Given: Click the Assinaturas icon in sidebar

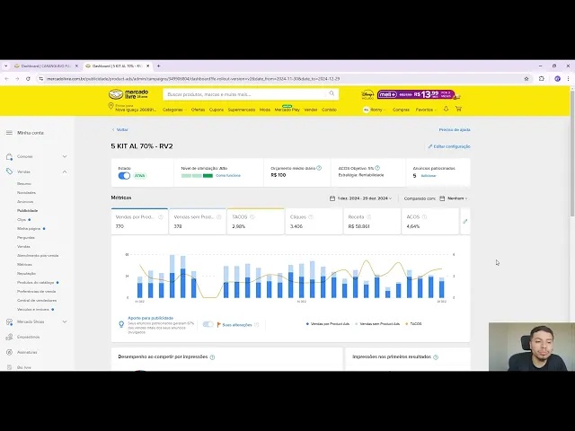Looking at the screenshot, I should click(x=9, y=352).
